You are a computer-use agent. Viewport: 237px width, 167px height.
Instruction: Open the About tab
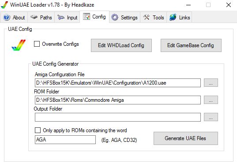(14, 18)
